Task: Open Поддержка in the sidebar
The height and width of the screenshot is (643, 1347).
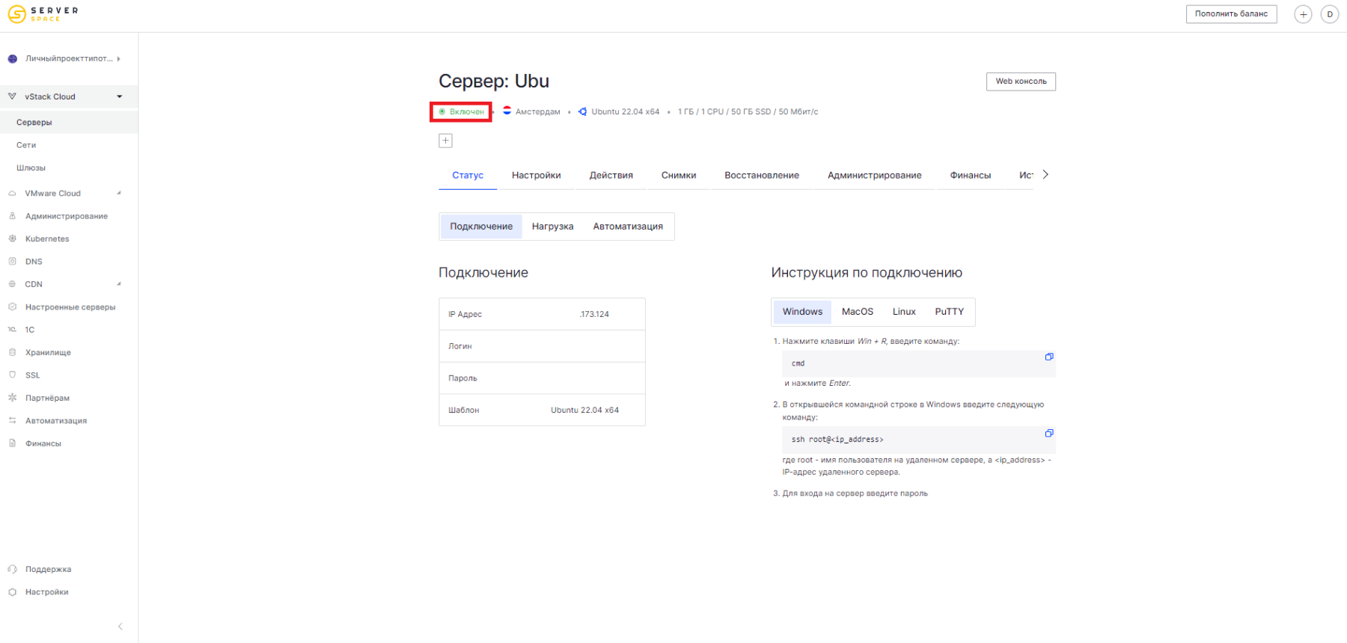Action: pyautogui.click(x=48, y=570)
